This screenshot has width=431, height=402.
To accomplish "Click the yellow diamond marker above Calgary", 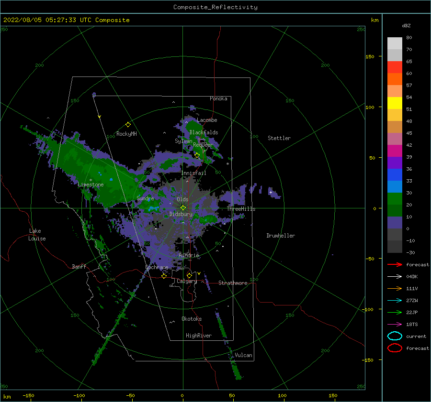I will click(x=189, y=275).
